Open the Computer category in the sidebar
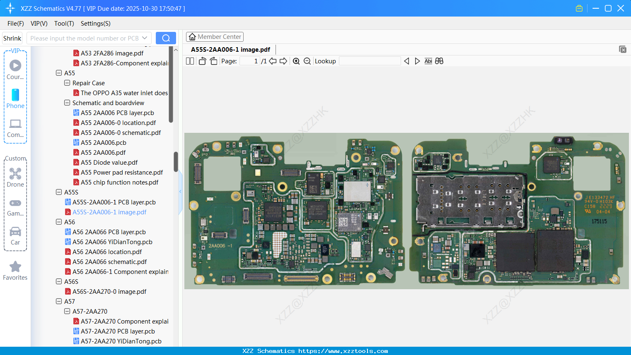This screenshot has width=631, height=355. [x=15, y=128]
